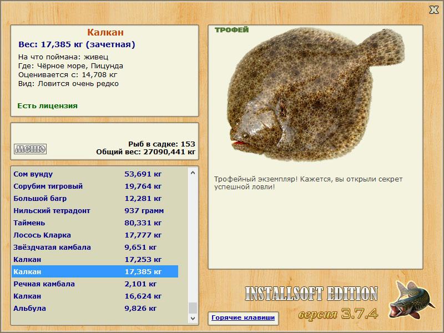Close the fish keepnet window
Viewport: 444px width, 333px height.
tap(433, 10)
